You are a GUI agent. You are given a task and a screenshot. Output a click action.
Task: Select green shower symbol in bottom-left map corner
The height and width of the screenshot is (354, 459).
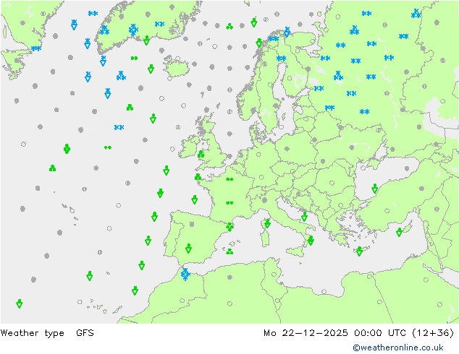click(20, 303)
